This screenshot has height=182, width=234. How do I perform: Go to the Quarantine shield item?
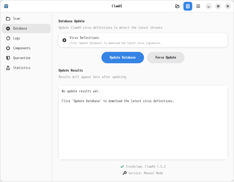pyautogui.click(x=8, y=58)
